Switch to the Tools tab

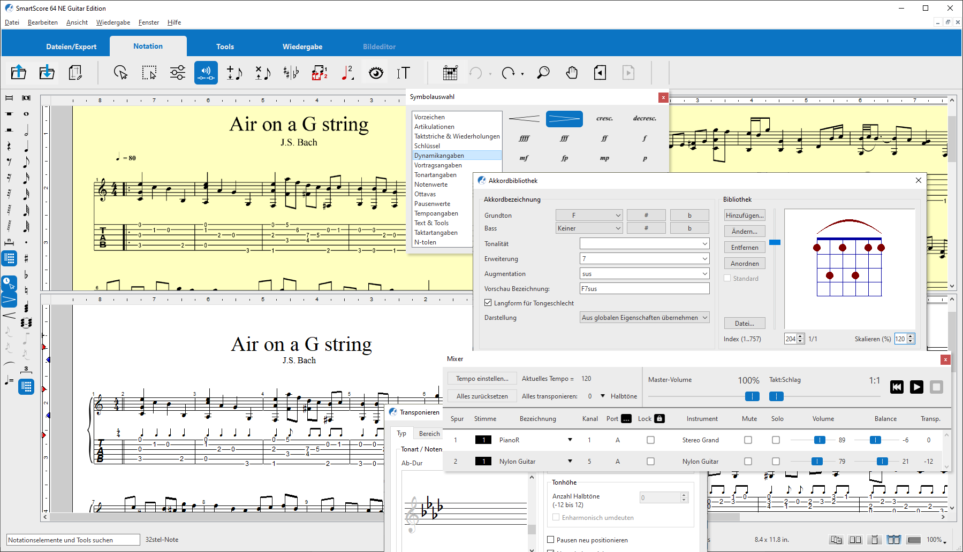tap(225, 47)
